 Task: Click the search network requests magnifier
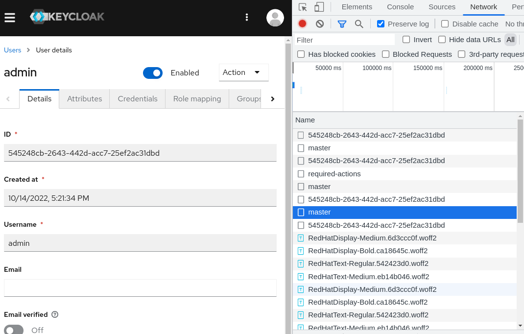coord(359,23)
